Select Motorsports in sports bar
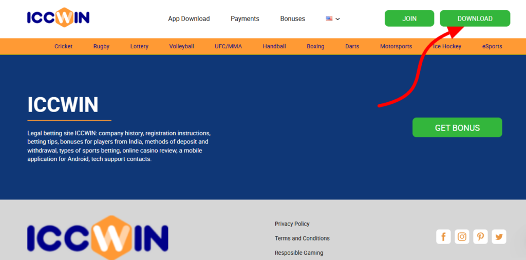The image size is (526, 260). pos(396,46)
